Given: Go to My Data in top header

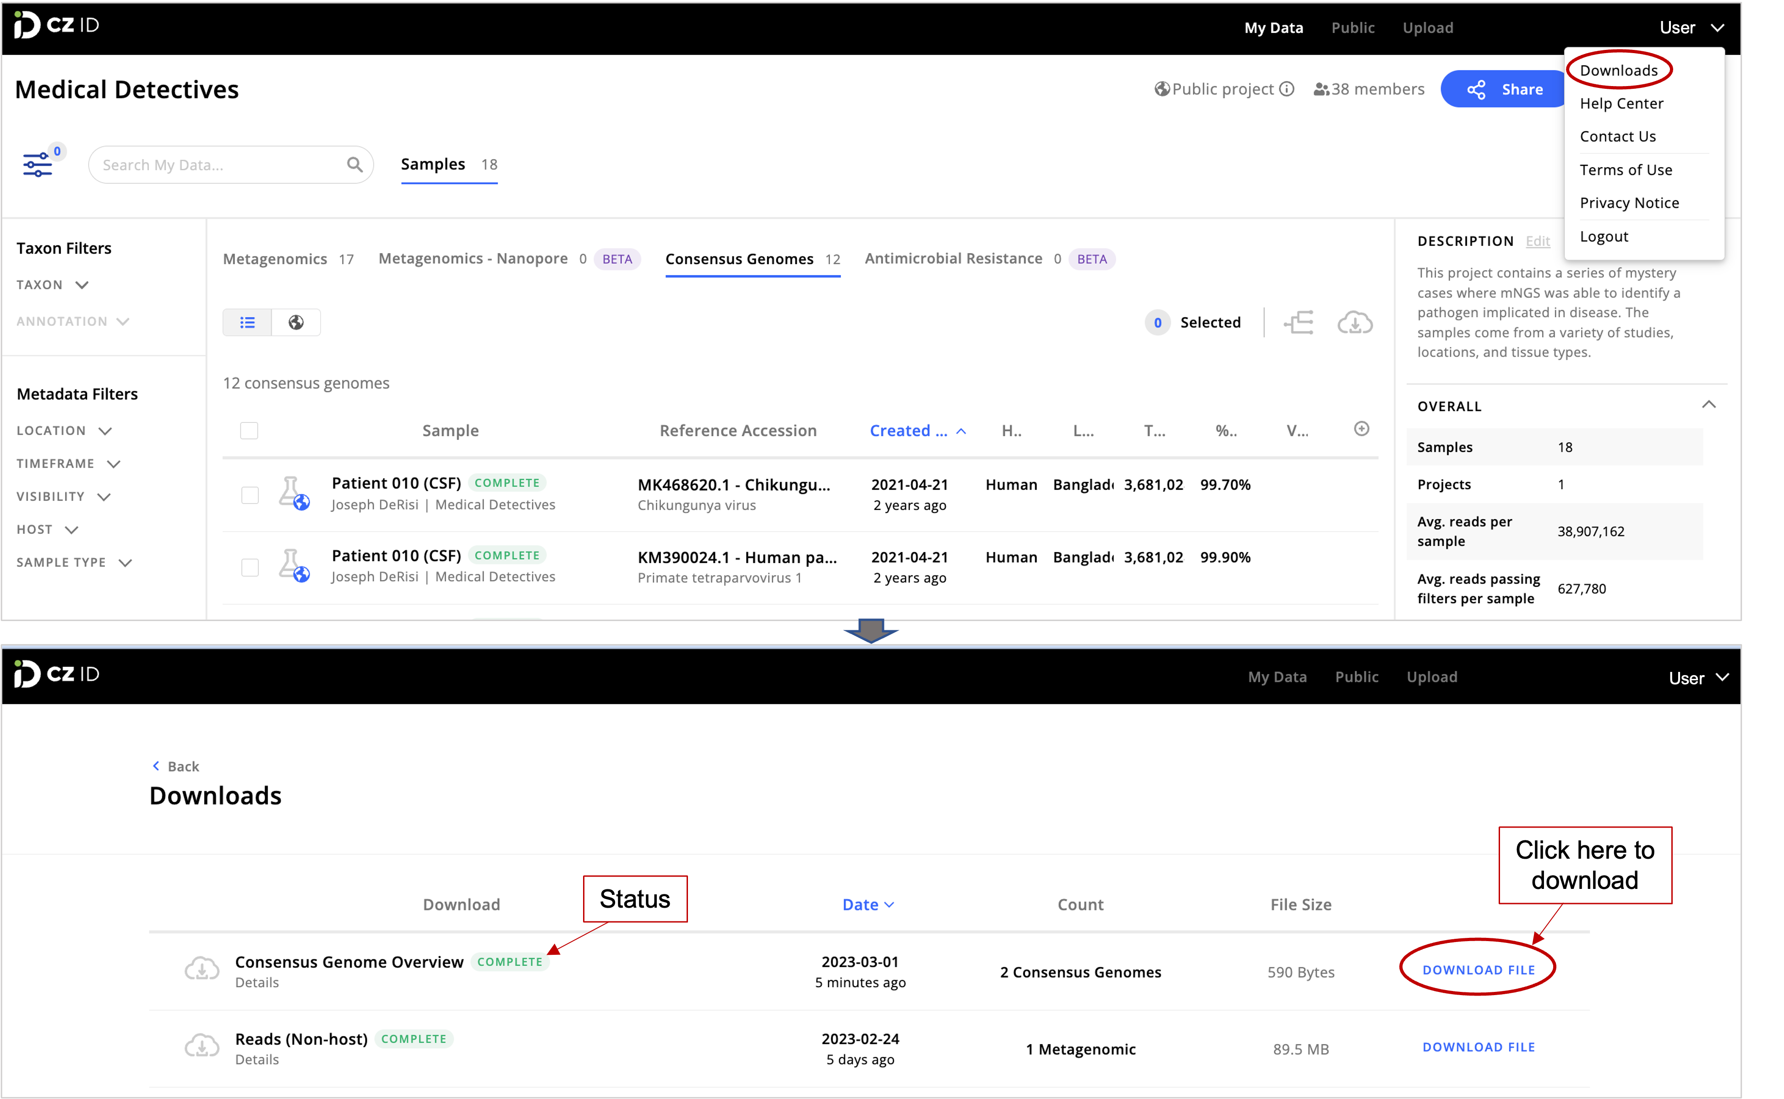Looking at the screenshot, I should click(x=1273, y=27).
